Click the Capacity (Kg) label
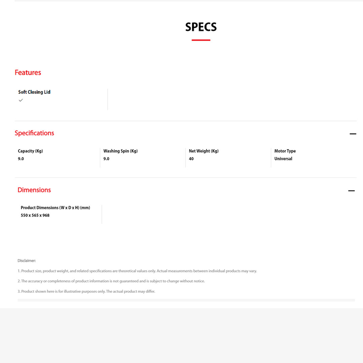Screen dimensions: 363x363 (31, 151)
